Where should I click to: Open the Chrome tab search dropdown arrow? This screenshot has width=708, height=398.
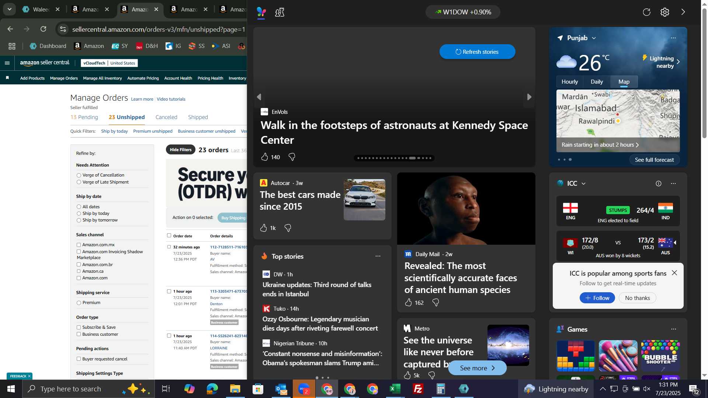[x=10, y=9]
